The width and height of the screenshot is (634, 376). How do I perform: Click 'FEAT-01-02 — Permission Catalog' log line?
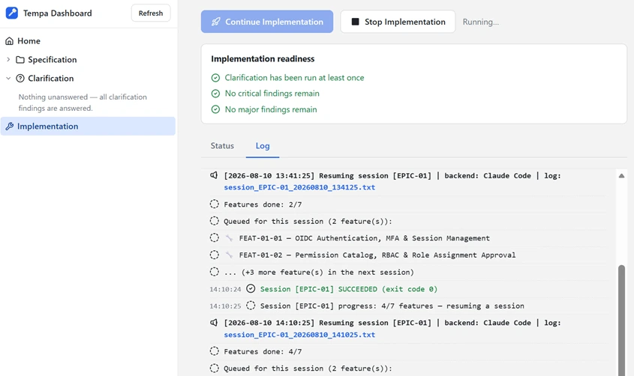pos(377,255)
